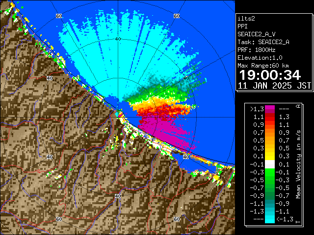Image resolution: width=314 pixels, height=235 pixels.
Task: Click the radar origin where the crosshair lines meet
Action: [x=118, y=117]
